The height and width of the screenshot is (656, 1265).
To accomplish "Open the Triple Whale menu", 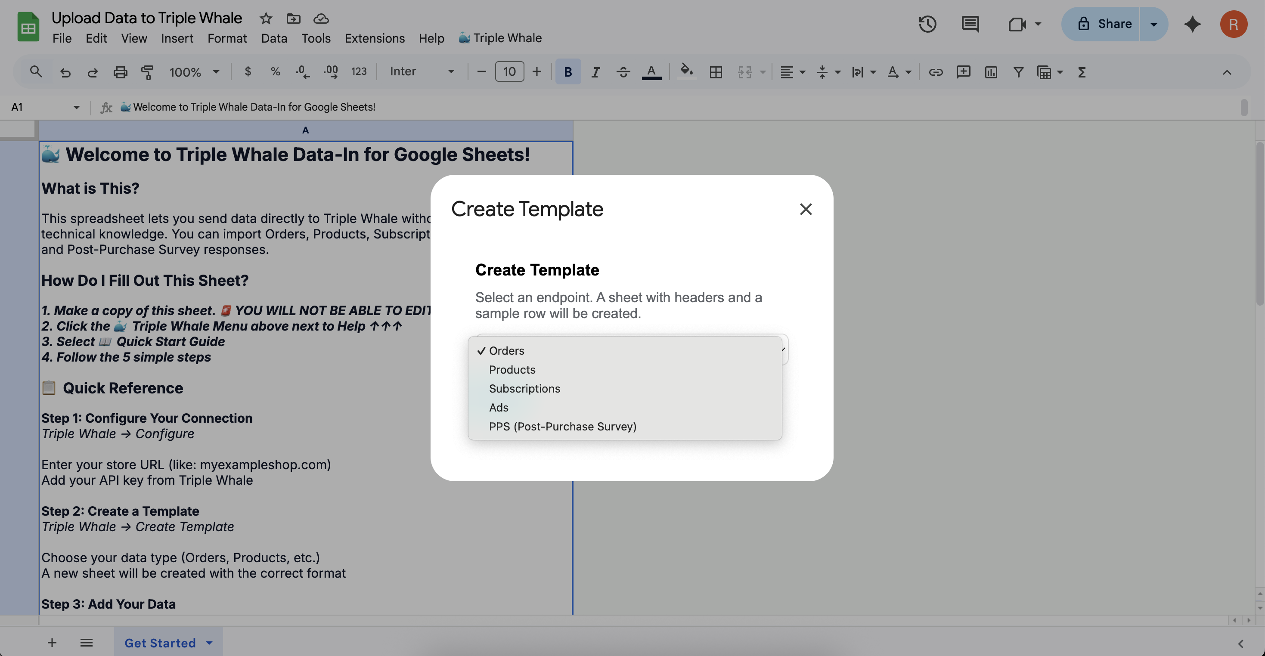I will point(500,38).
